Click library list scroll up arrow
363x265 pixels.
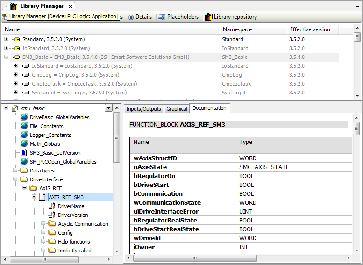point(357,28)
